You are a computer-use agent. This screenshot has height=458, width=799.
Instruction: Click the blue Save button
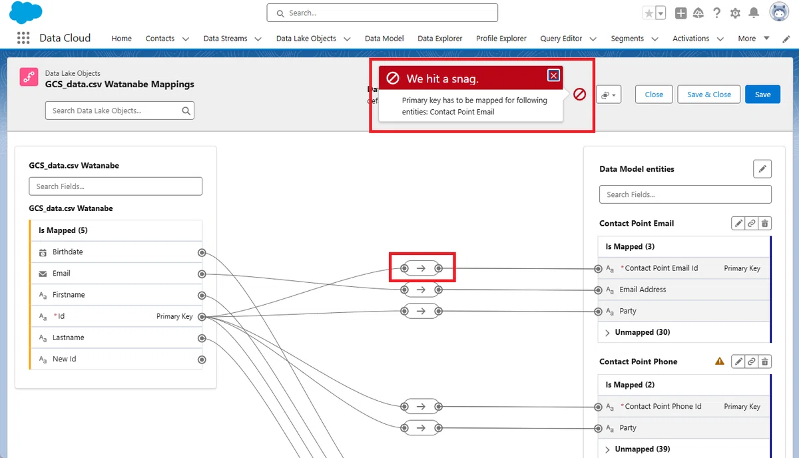tap(762, 95)
